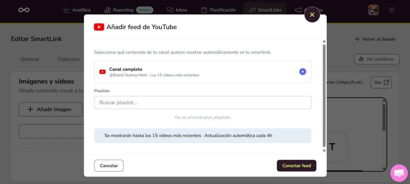Focus the Buscar playlist search field
This screenshot has height=184, width=410.
(203, 102)
